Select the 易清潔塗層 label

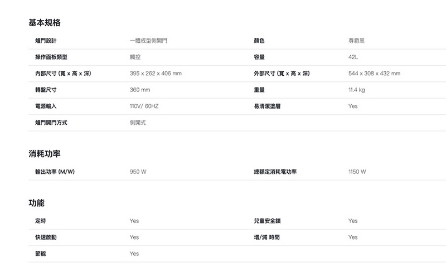click(x=267, y=106)
